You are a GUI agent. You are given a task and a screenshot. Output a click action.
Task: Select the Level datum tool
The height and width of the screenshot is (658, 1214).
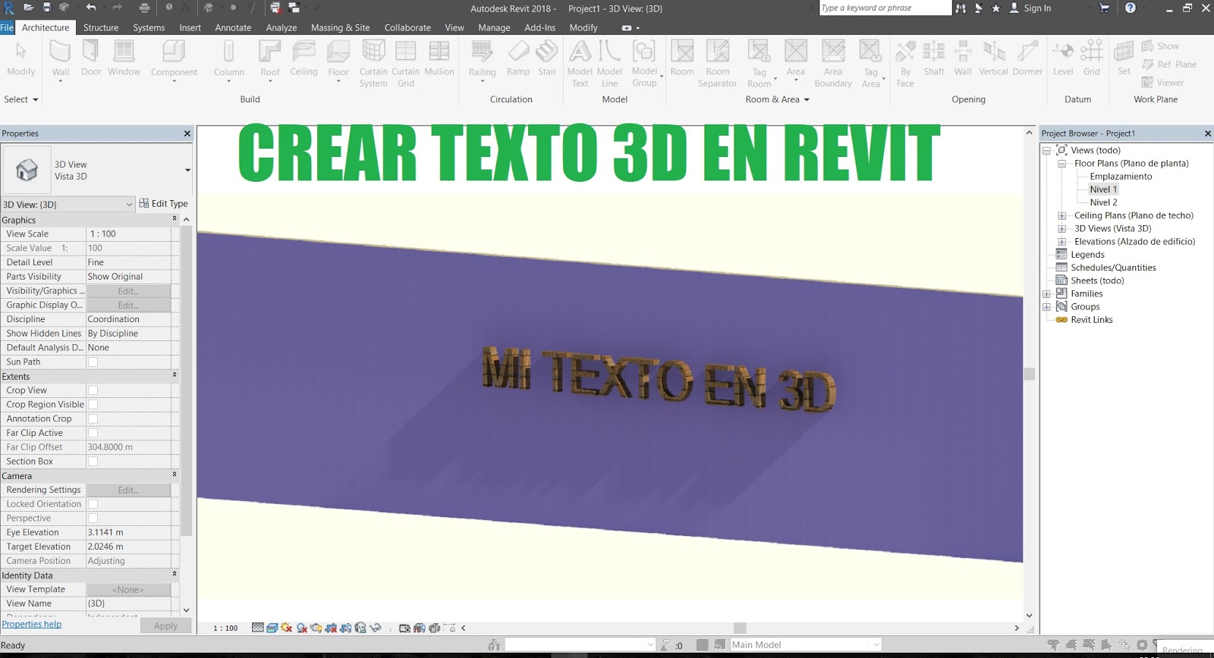point(1063,58)
